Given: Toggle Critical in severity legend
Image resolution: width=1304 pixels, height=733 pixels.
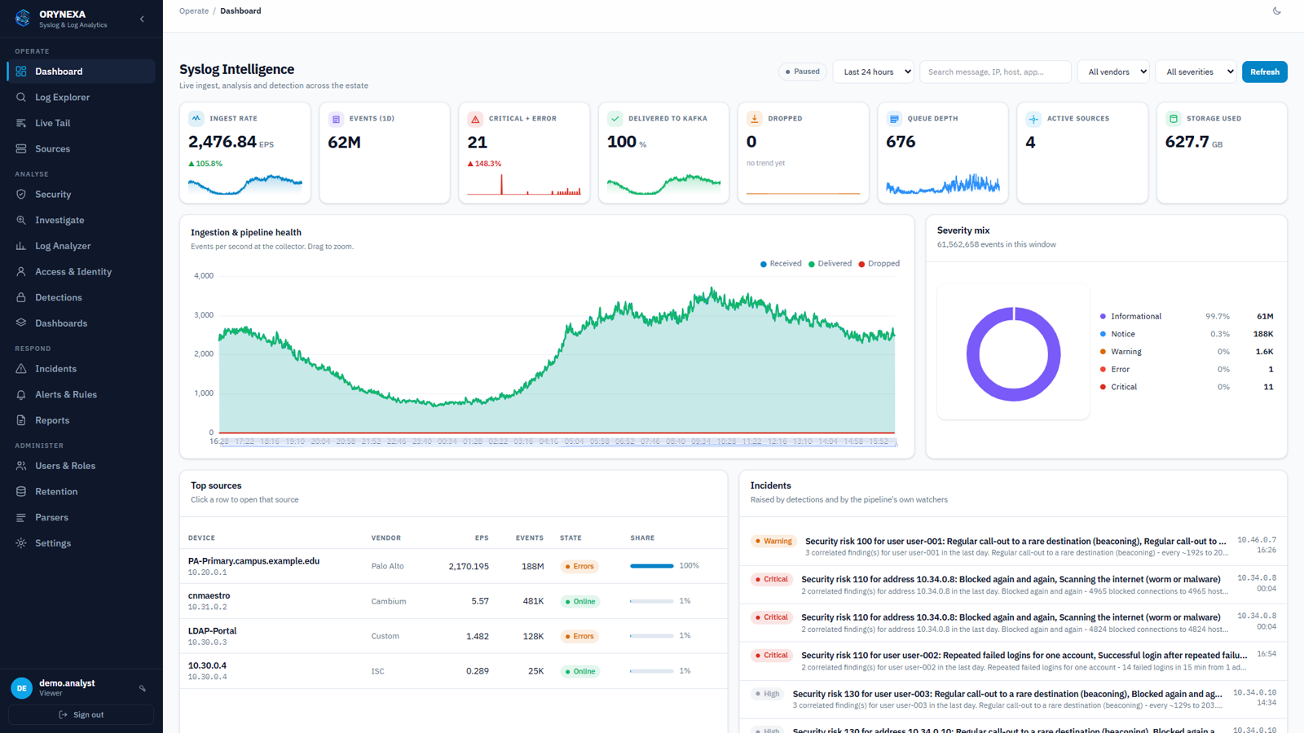Looking at the screenshot, I should coord(1187,387).
